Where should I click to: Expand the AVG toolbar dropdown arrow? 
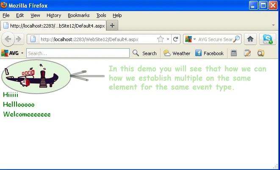[22, 53]
